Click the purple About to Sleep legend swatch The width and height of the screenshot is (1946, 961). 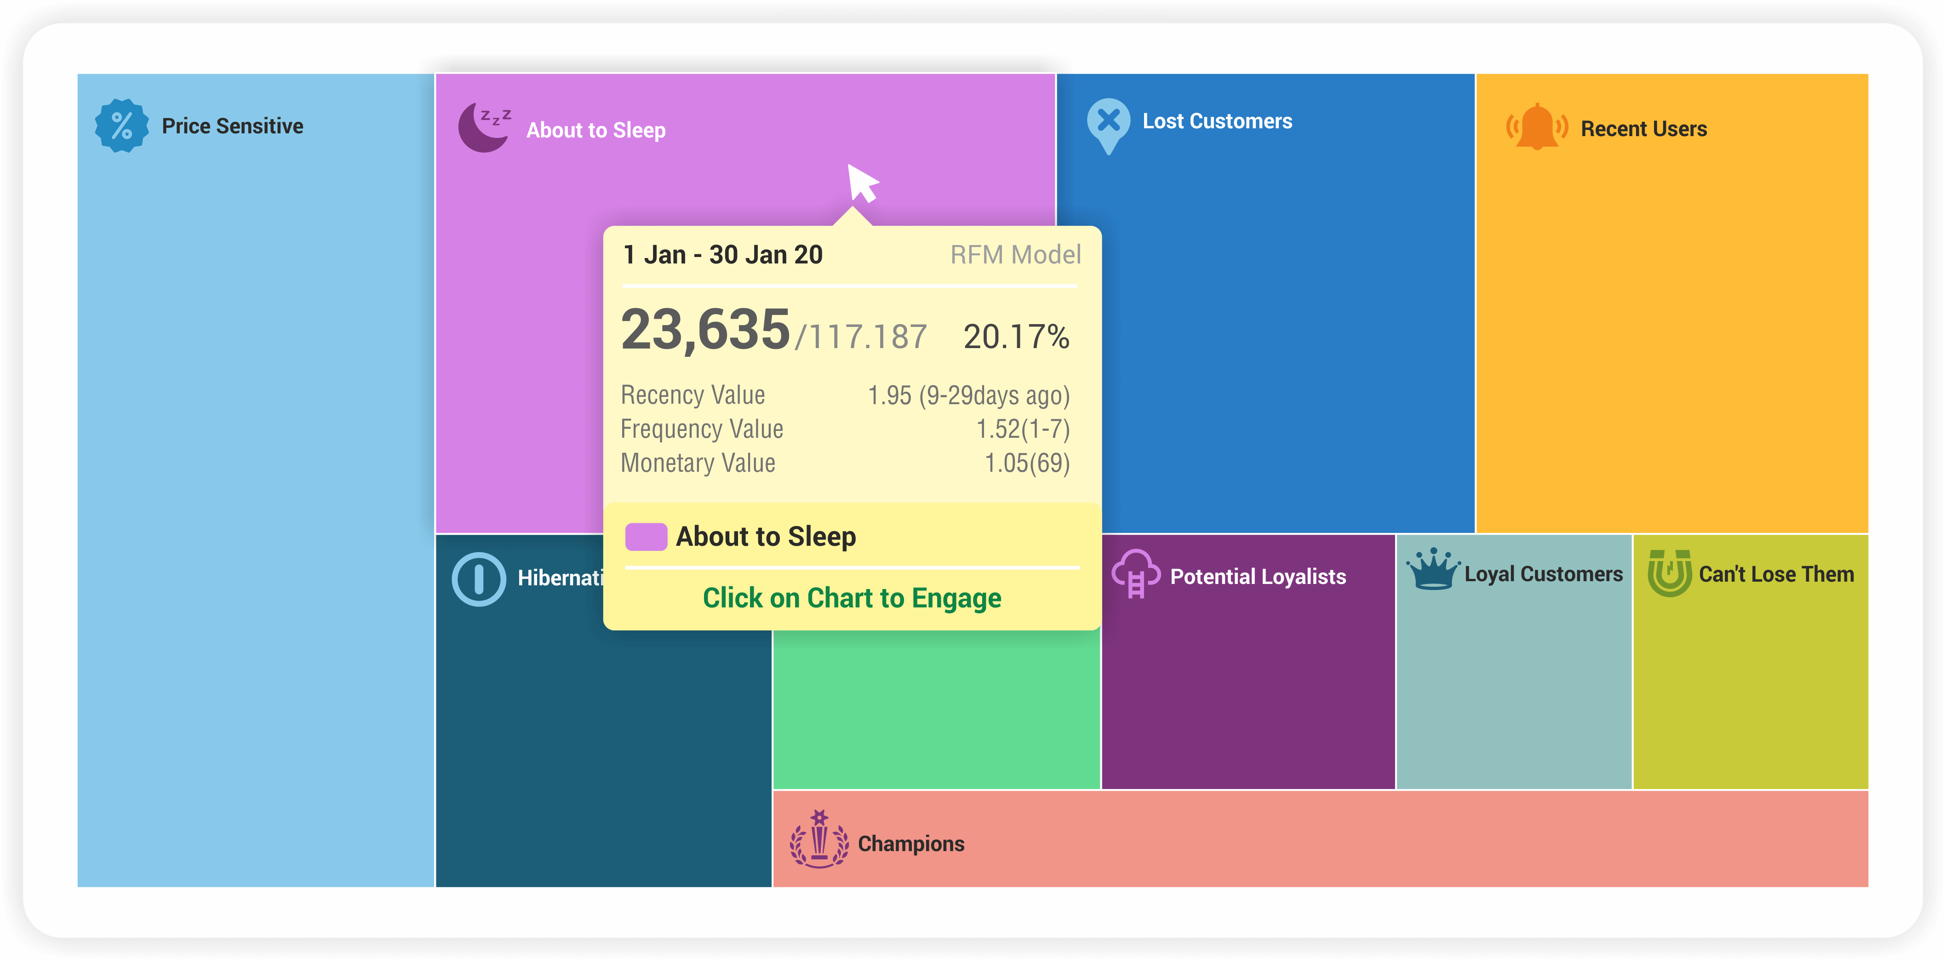click(x=646, y=537)
